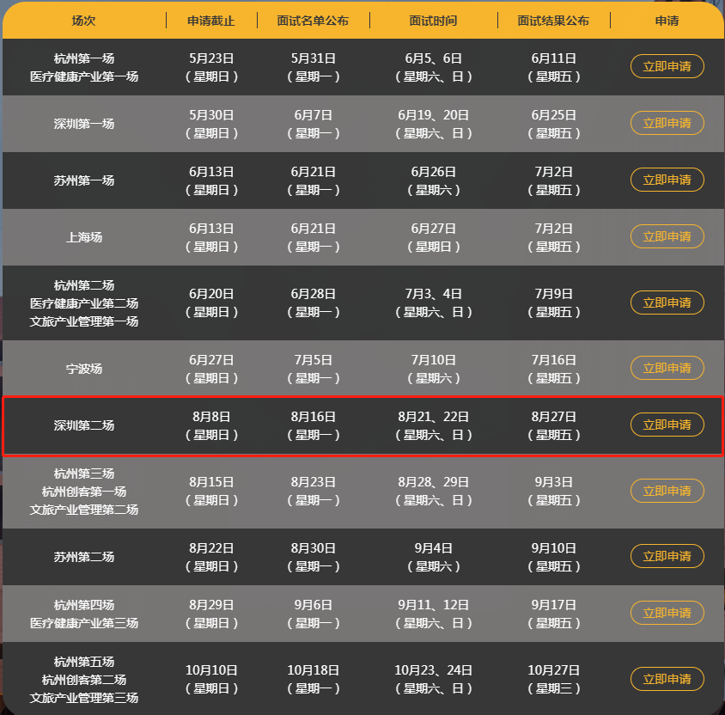
Task: Click 立即申请 in highlighted 深圳第二场 row
Action: pyautogui.click(x=667, y=425)
